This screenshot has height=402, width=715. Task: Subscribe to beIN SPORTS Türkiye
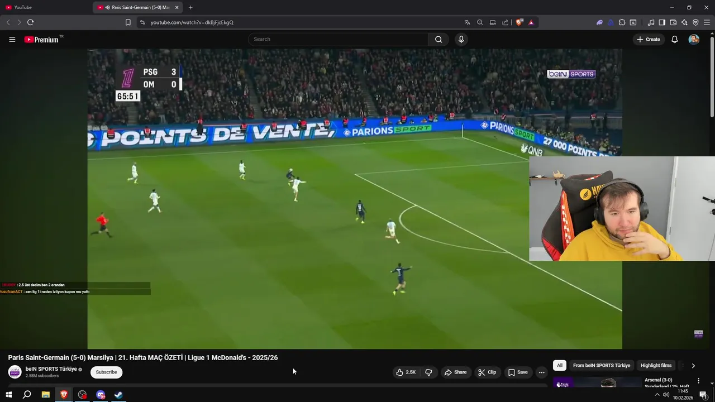[106, 372]
